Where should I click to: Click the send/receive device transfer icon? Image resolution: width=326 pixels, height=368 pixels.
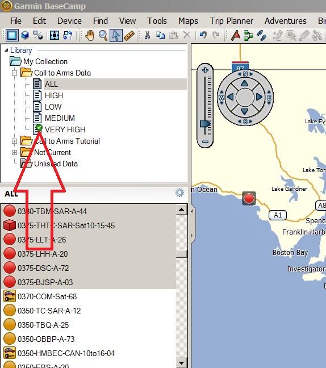[x=68, y=35]
